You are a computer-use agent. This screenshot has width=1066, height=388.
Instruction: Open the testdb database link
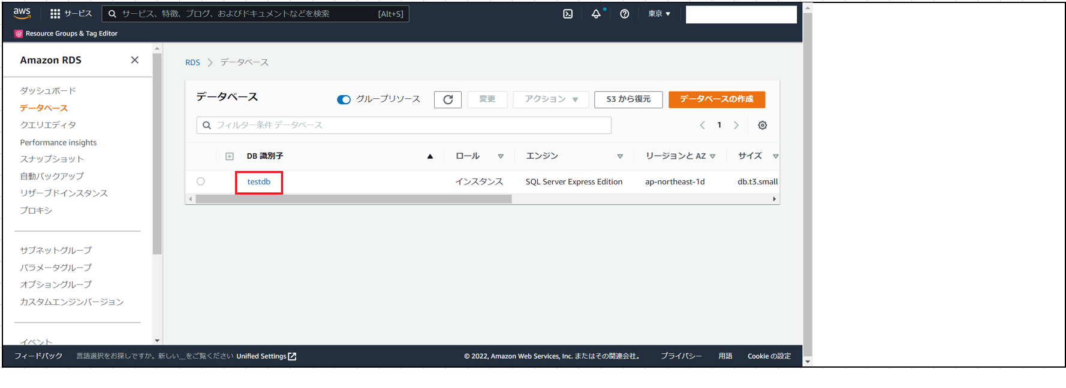pos(259,181)
